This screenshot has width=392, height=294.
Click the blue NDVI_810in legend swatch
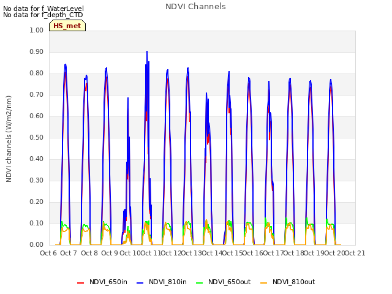point(140,283)
